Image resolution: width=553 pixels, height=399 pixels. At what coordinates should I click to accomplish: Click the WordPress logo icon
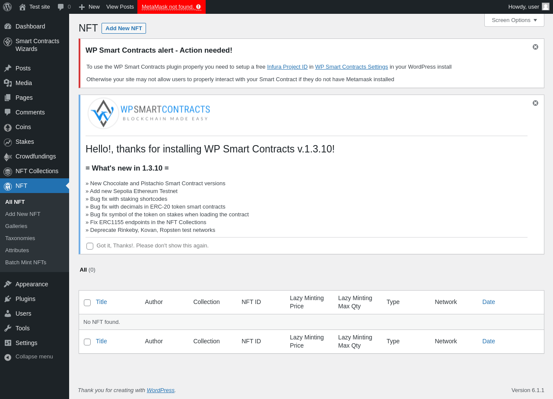click(x=7, y=7)
